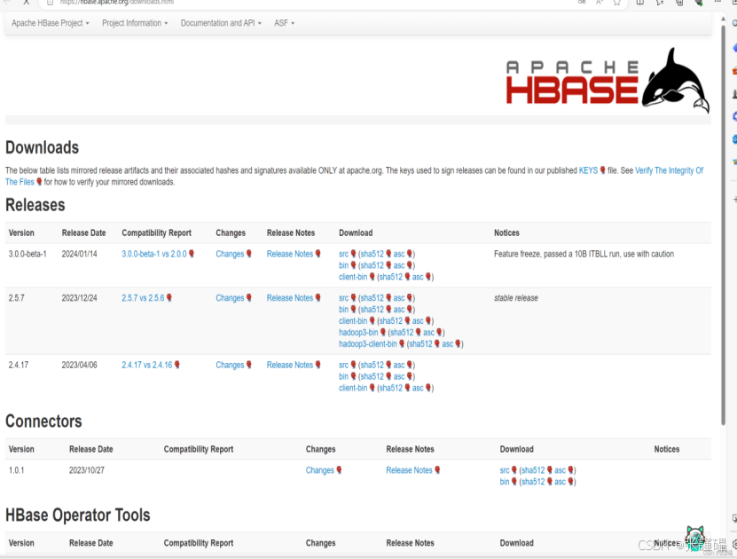
Task: Open Release Notes for version 3.0.0-beta-1
Action: (289, 254)
